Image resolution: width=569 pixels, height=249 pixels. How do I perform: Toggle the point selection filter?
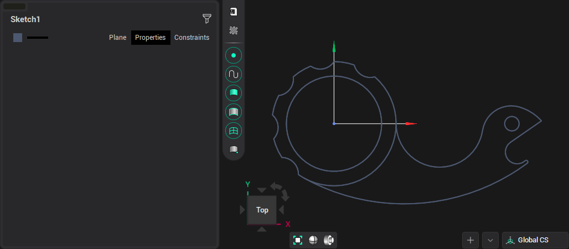click(x=234, y=55)
